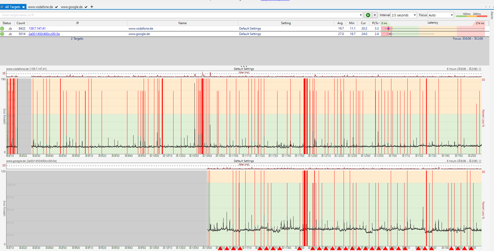Switch to the All Targets tab
The height and width of the screenshot is (251, 494).
coord(13,6)
